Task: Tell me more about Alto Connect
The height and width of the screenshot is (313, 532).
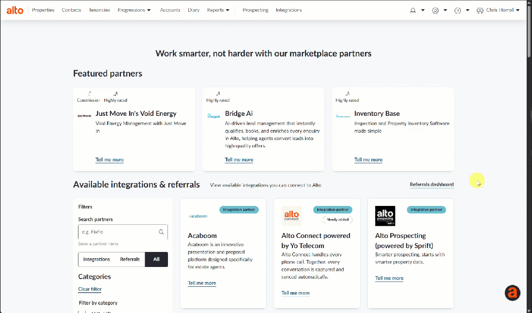Action: tap(295, 293)
